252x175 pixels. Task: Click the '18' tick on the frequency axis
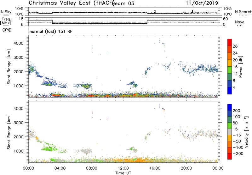(21, 19)
